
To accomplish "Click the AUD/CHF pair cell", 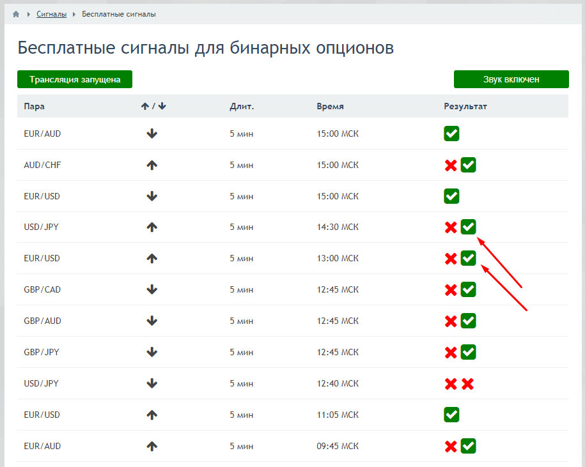I will point(42,165).
